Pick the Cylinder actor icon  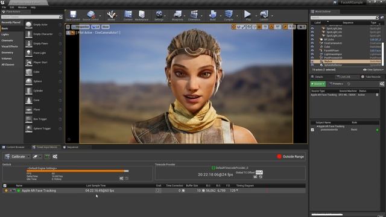click(x=29, y=91)
